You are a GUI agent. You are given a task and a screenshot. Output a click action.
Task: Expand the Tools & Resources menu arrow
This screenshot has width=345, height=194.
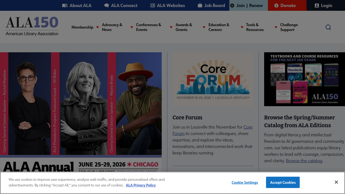click(276, 27)
